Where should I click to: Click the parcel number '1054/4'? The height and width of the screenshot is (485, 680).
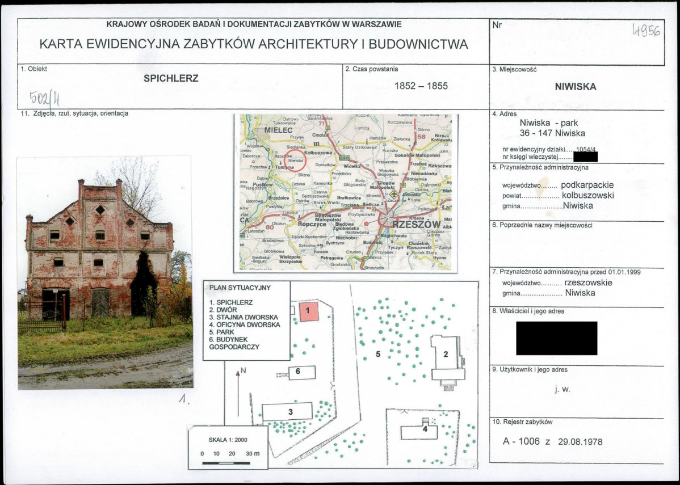pyautogui.click(x=586, y=149)
